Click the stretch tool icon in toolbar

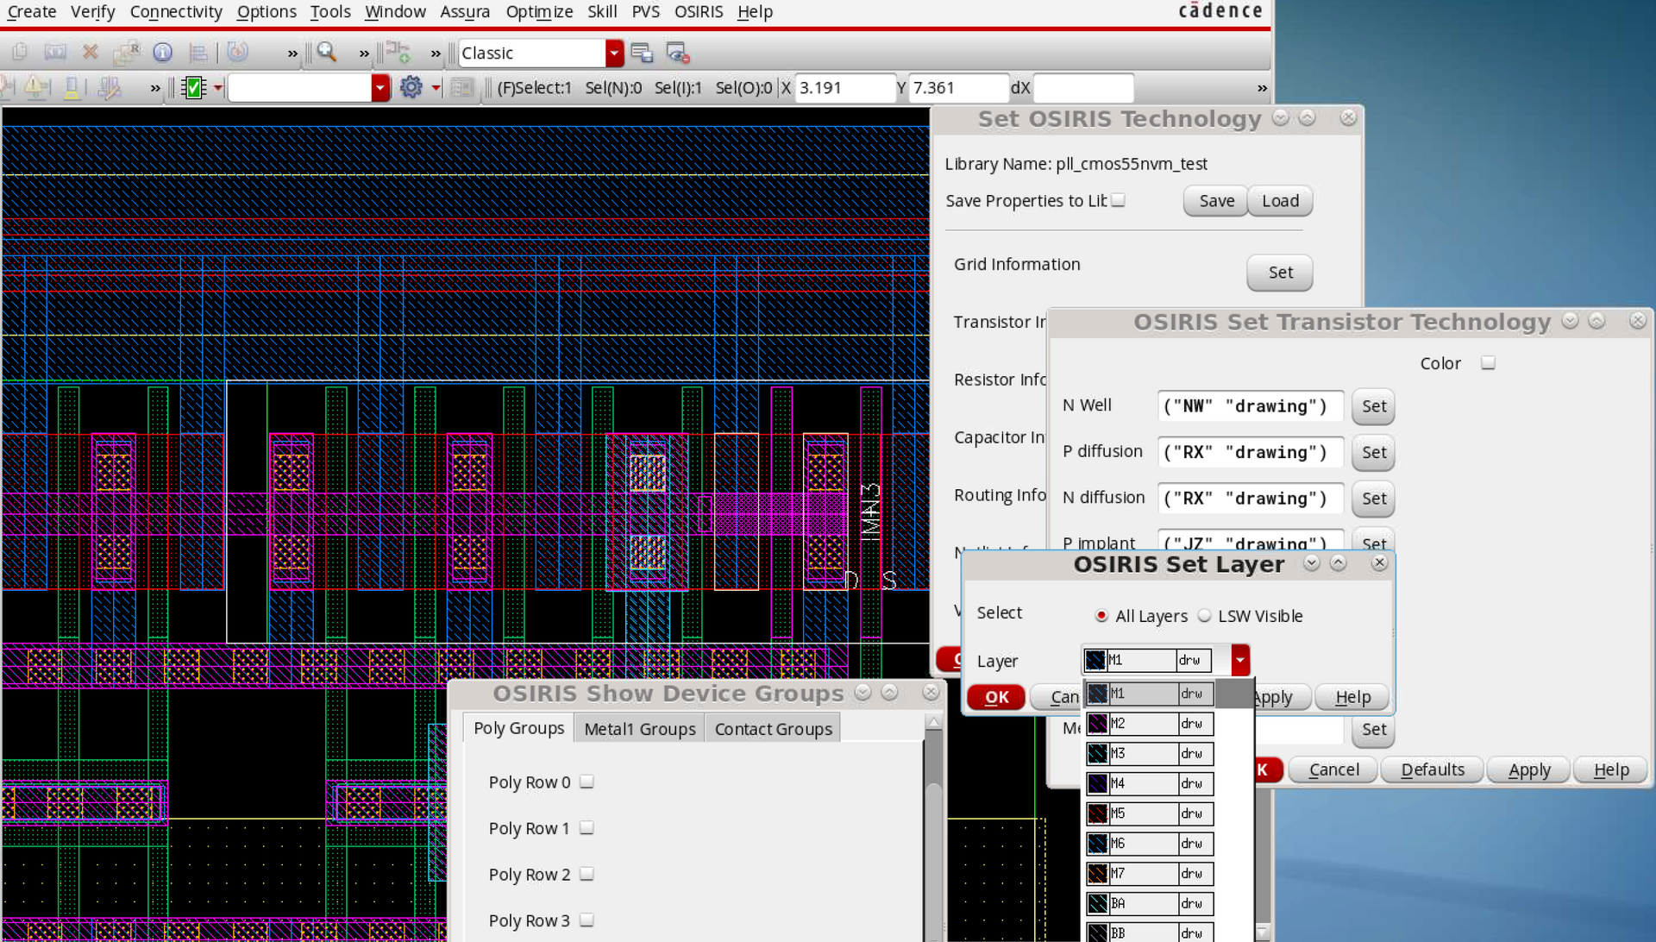coord(55,53)
